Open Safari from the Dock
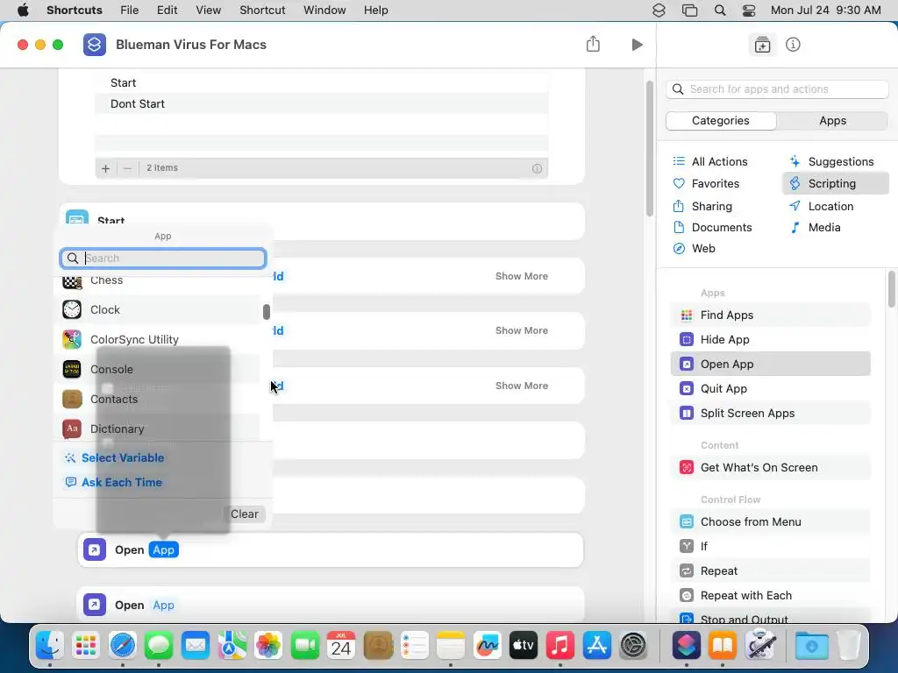This screenshot has height=673, width=898. click(123, 646)
